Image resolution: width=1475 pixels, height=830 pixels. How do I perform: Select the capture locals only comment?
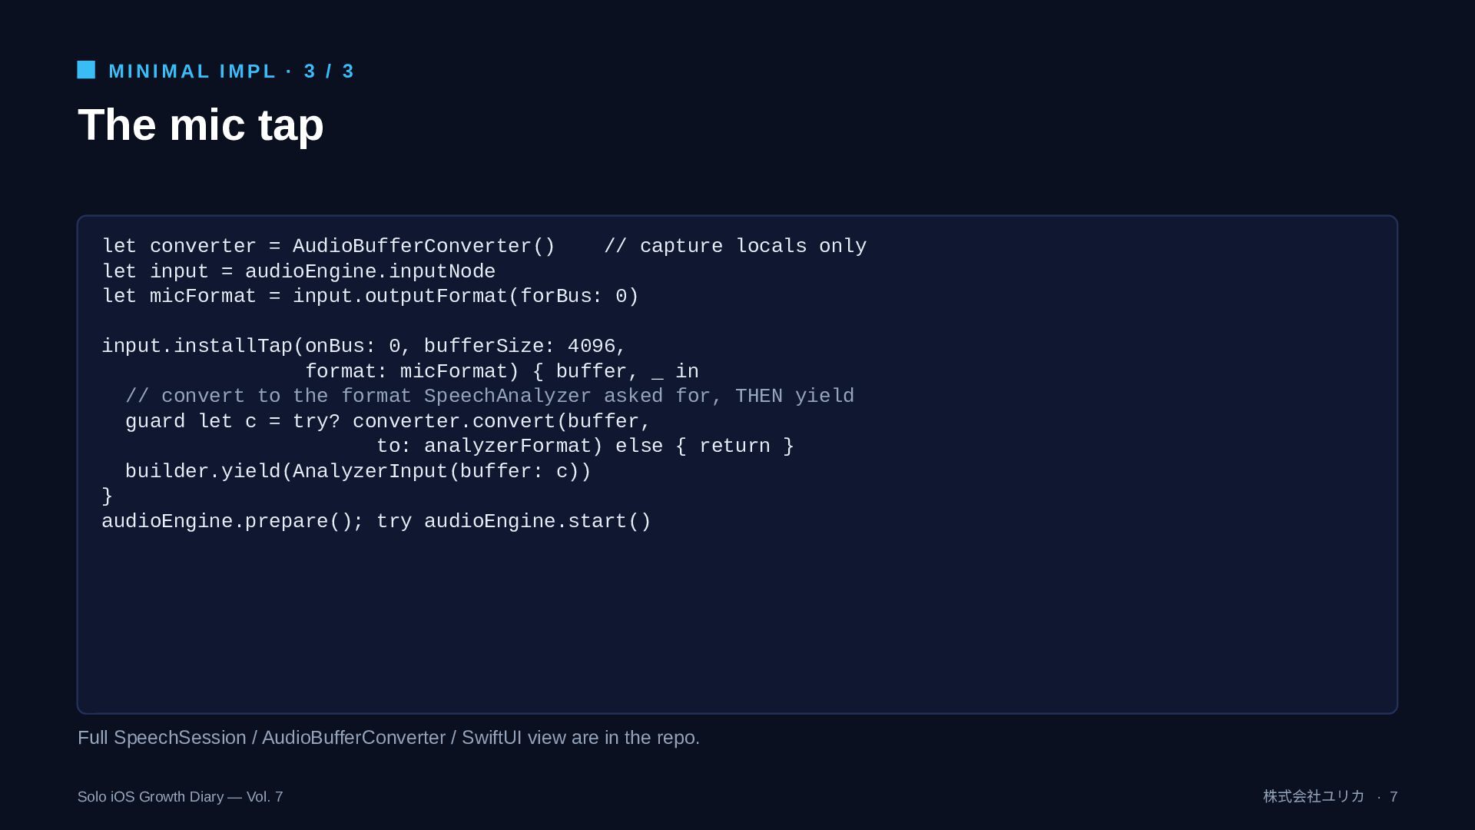click(735, 246)
